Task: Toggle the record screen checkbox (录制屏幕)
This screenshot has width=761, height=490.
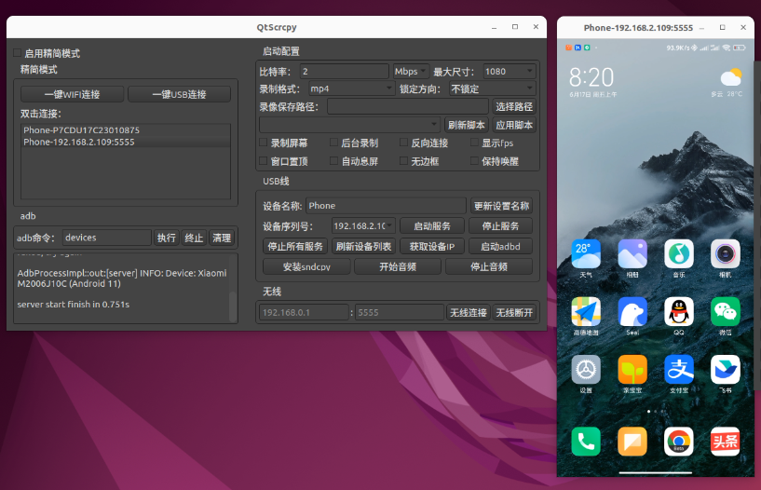Action: pyautogui.click(x=264, y=143)
